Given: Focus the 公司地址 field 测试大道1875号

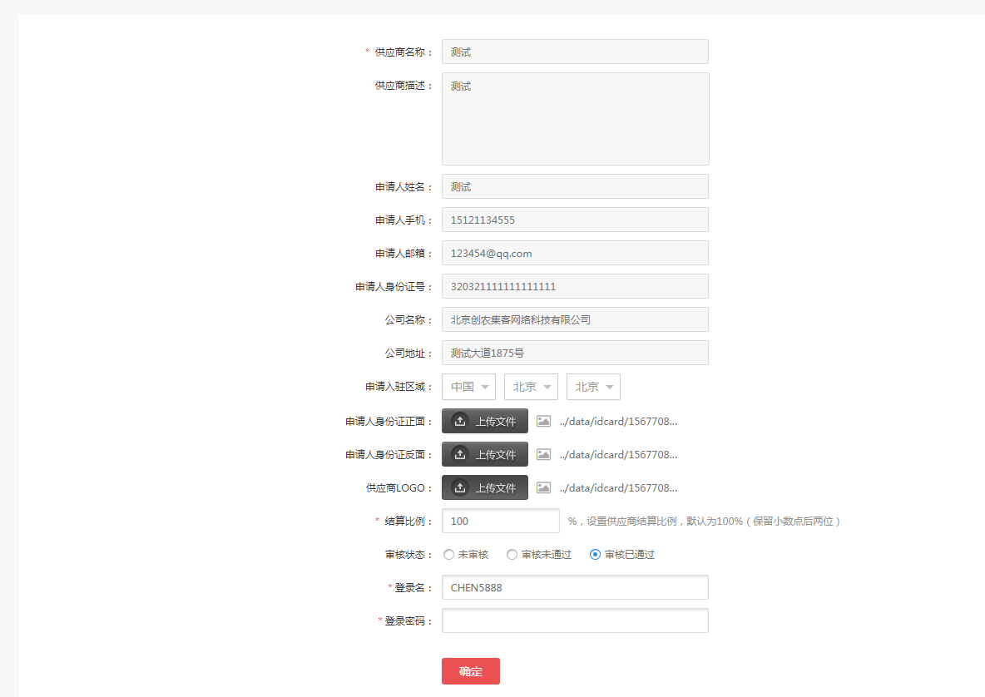Looking at the screenshot, I should point(575,353).
